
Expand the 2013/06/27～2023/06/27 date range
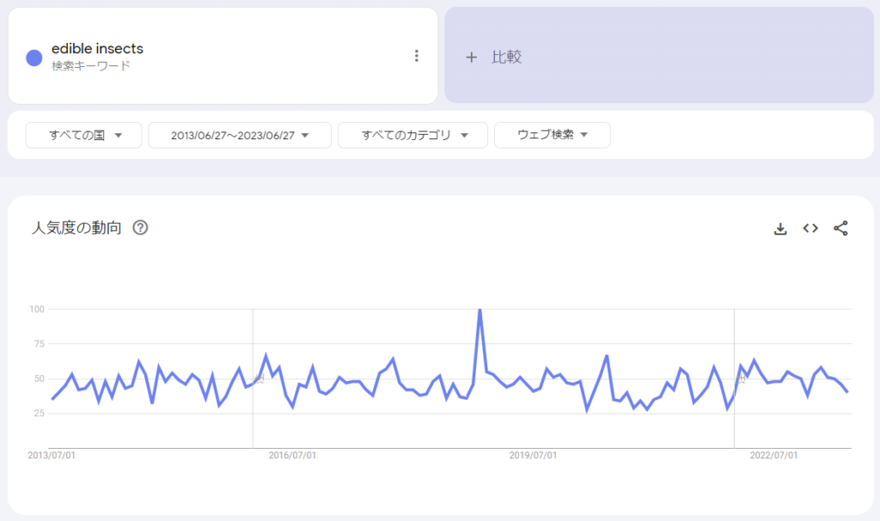[239, 135]
